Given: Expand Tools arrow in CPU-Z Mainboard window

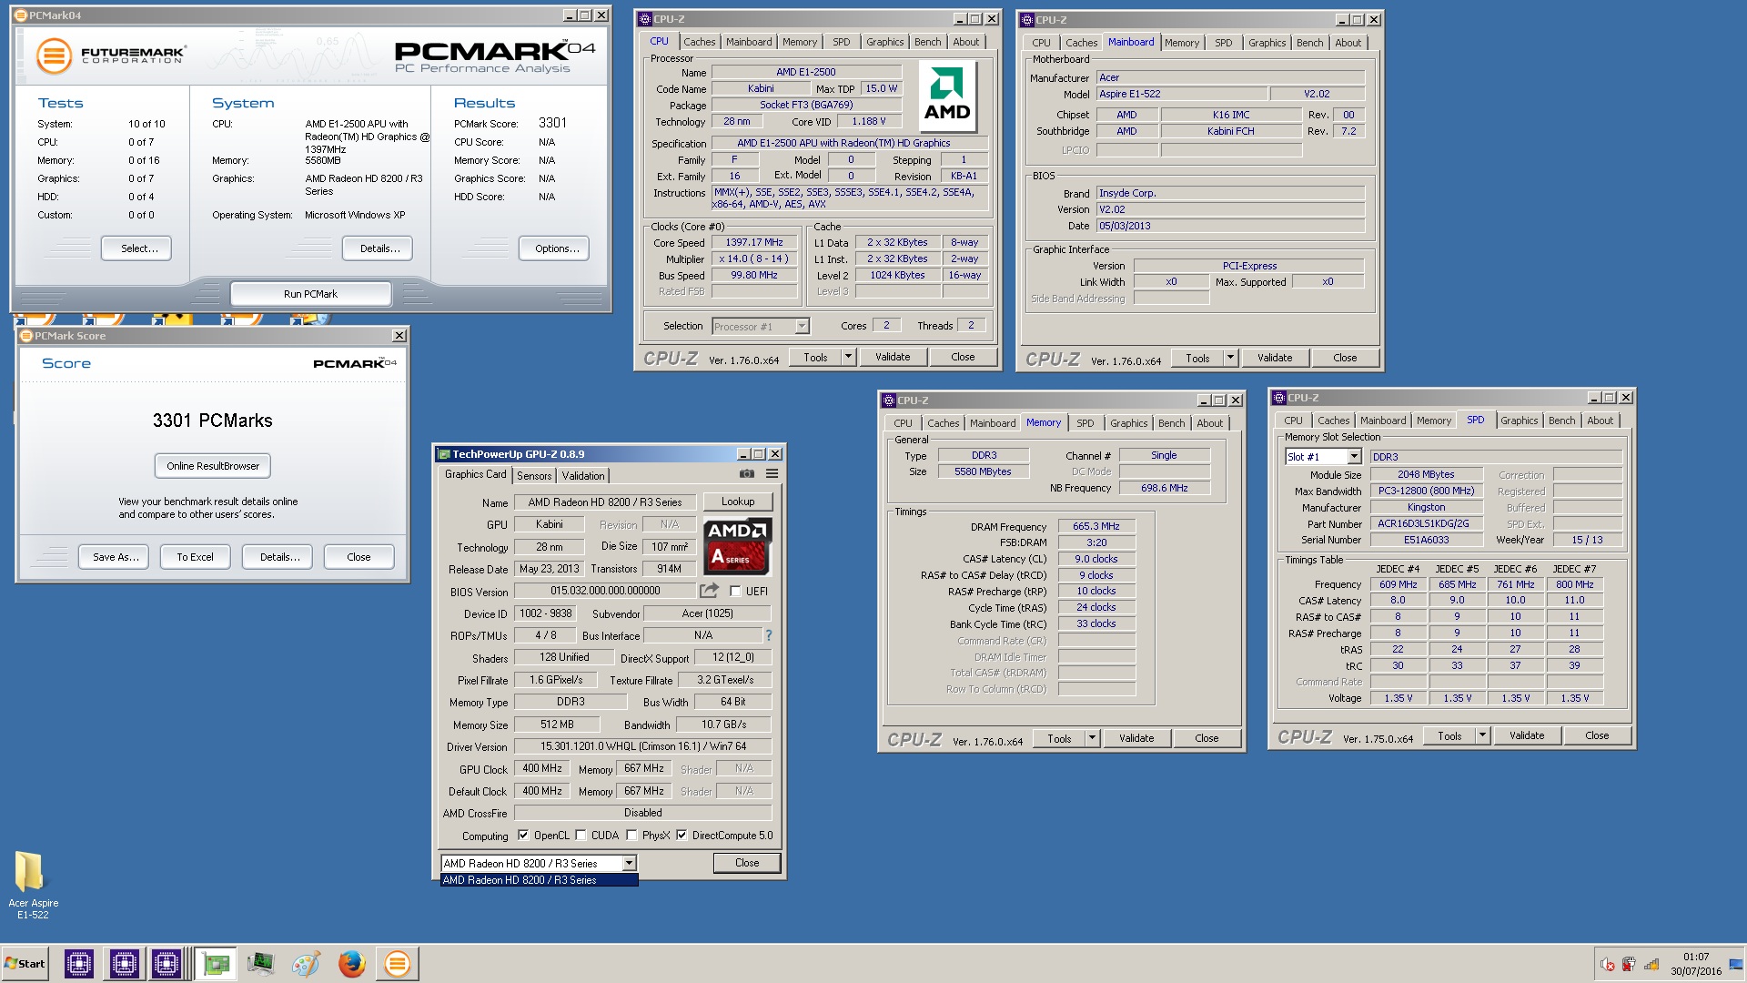Looking at the screenshot, I should (x=1231, y=358).
